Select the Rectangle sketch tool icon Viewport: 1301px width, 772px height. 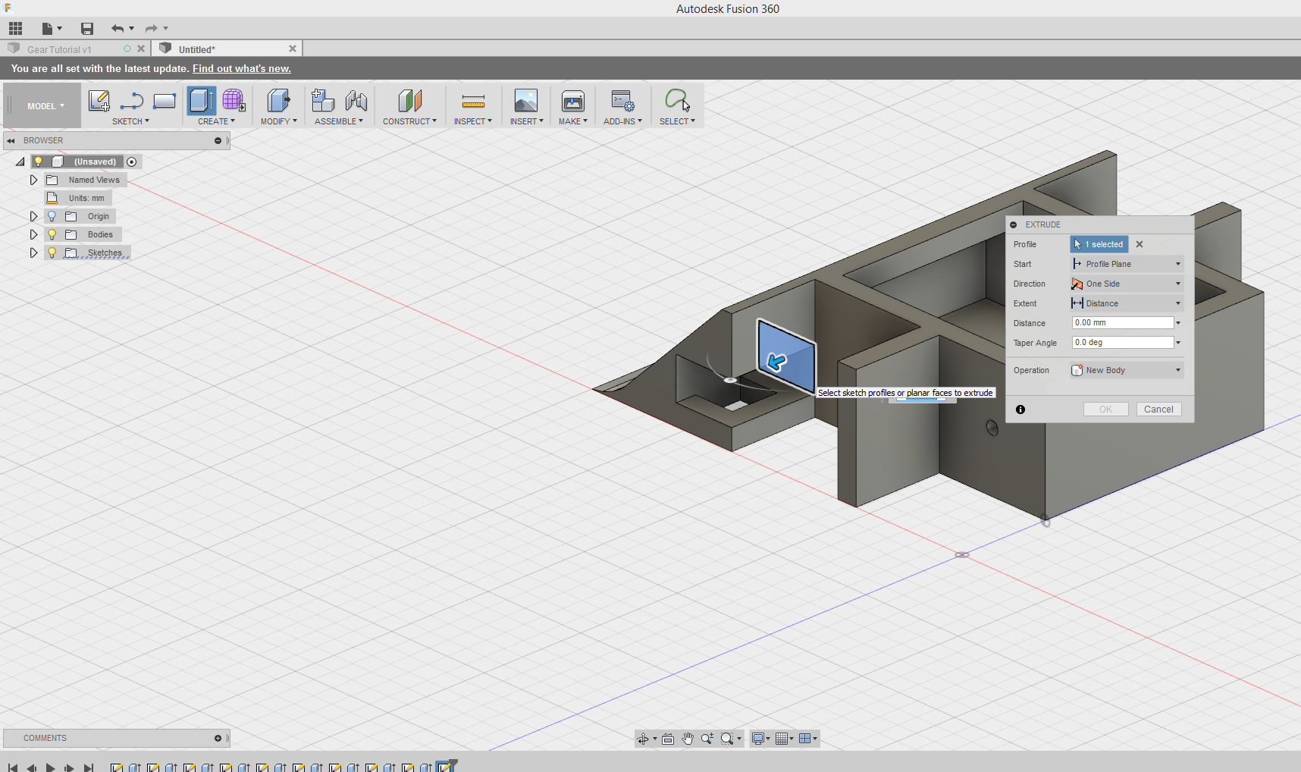[165, 101]
